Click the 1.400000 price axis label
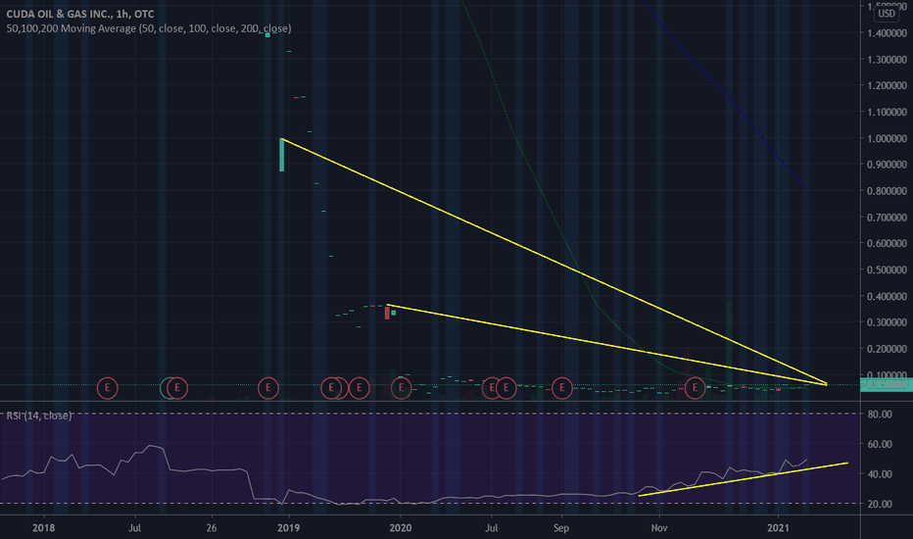Screen dimensions: 913x539 point(887,33)
